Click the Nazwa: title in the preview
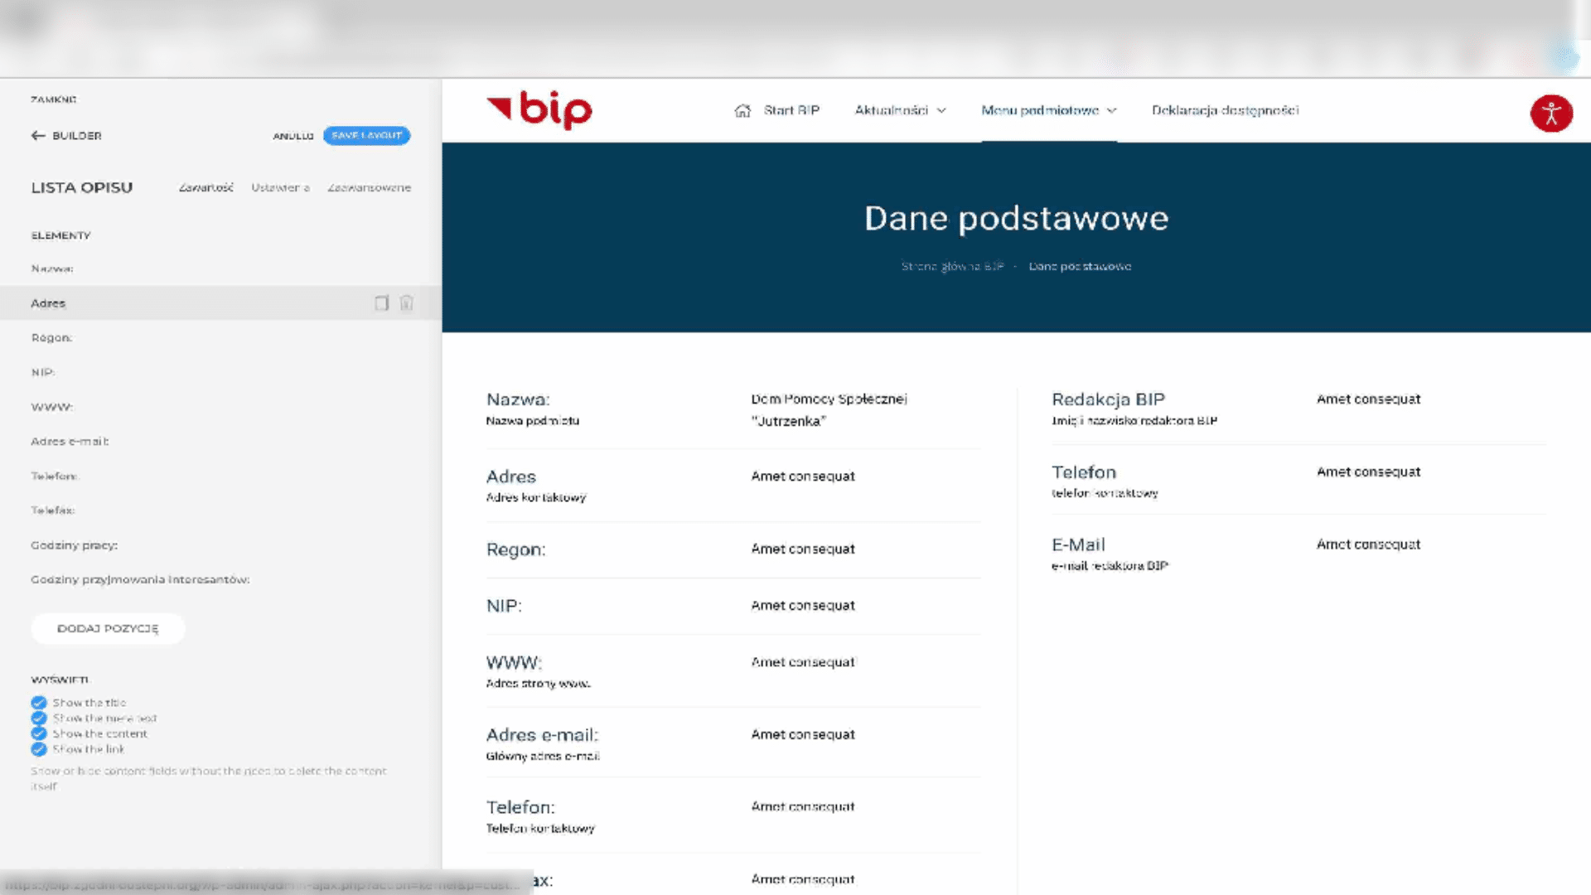1591x895 pixels. (x=518, y=399)
